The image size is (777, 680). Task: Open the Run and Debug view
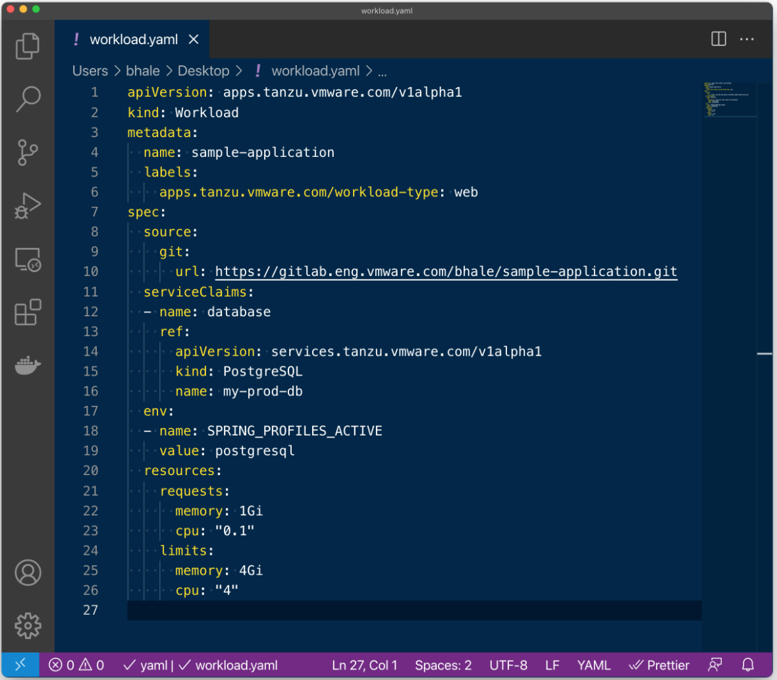(x=28, y=206)
